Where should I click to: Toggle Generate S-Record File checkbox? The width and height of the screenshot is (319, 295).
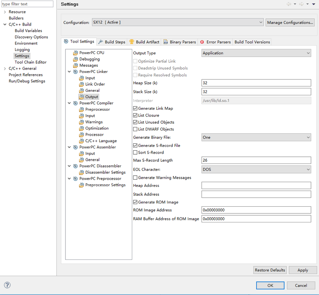click(x=135, y=146)
